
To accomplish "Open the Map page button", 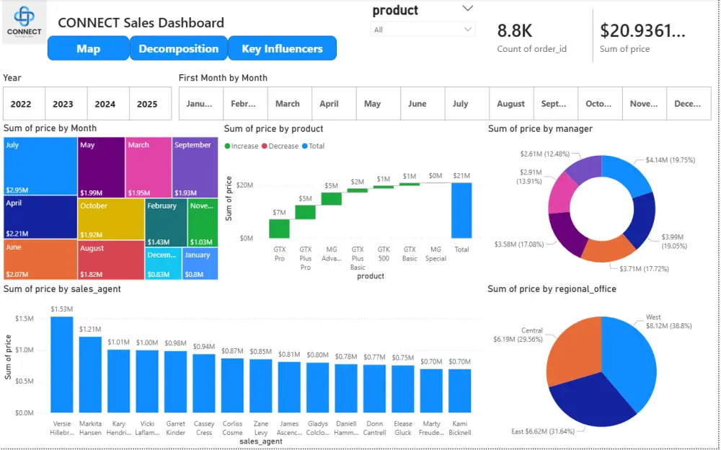I will coord(88,48).
